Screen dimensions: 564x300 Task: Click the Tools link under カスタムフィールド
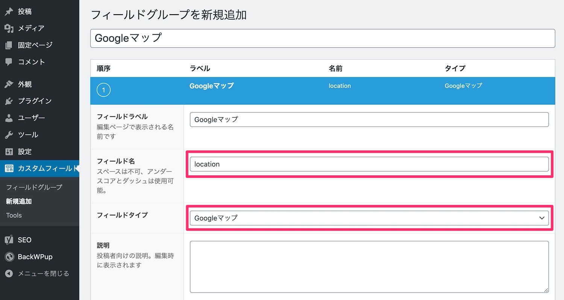14,215
